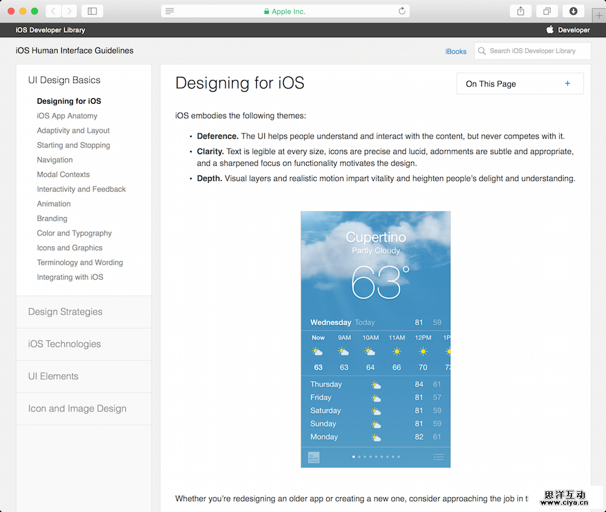Show all tabs overview icon
The width and height of the screenshot is (606, 512).
coord(547,11)
